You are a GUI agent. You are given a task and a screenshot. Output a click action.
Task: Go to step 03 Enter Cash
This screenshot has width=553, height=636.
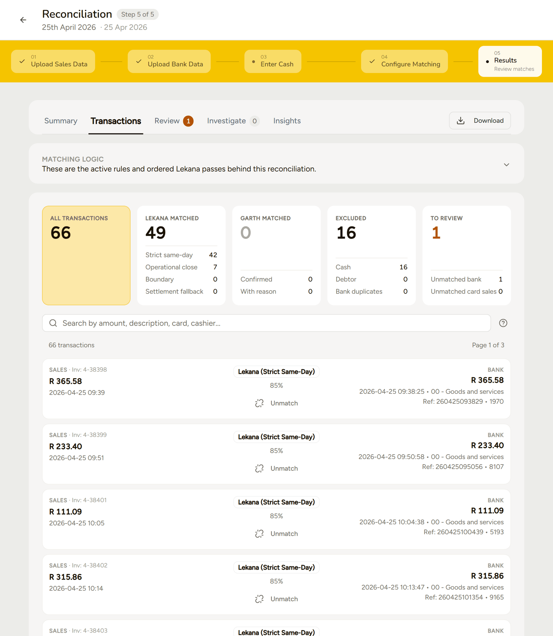coord(273,61)
